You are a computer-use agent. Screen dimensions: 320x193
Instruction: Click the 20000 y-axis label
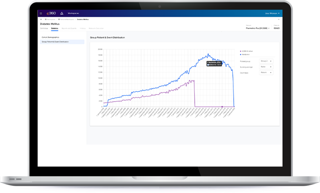click(x=100, y=49)
